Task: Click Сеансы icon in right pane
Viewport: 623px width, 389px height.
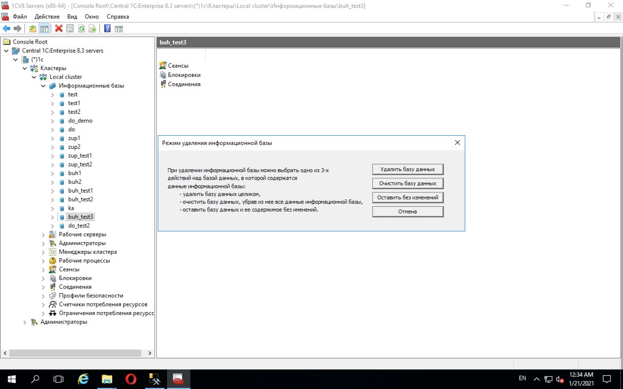Action: (163, 65)
